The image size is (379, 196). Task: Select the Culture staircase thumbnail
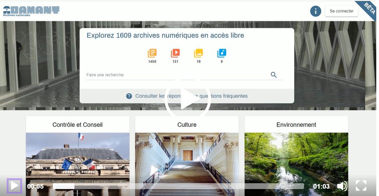187,164
